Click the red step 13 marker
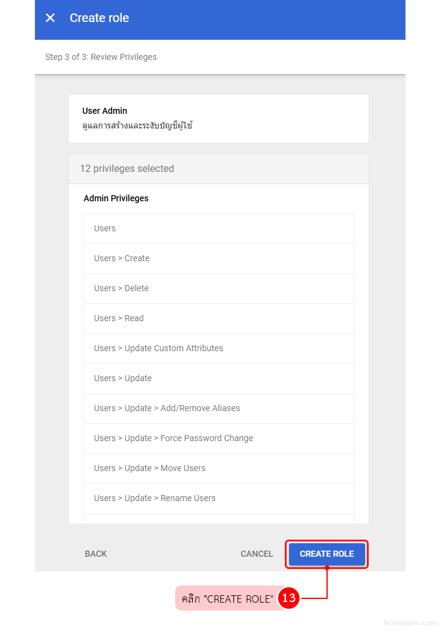441x632 pixels. click(288, 598)
